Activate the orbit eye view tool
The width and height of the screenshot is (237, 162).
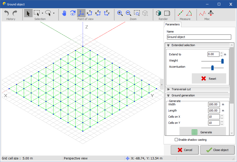click(x=73, y=13)
